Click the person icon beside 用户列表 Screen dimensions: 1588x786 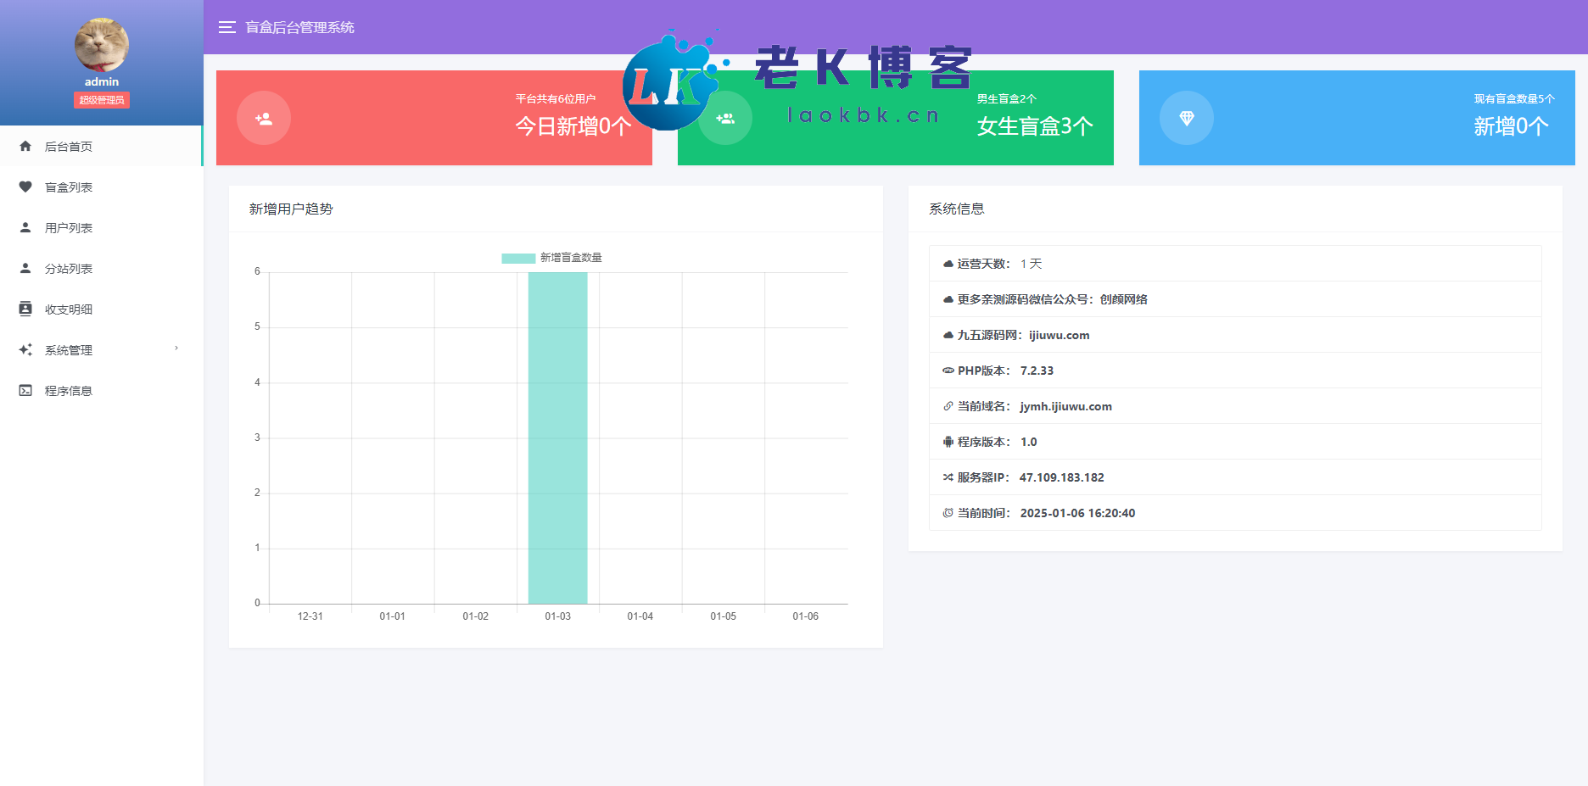(25, 227)
